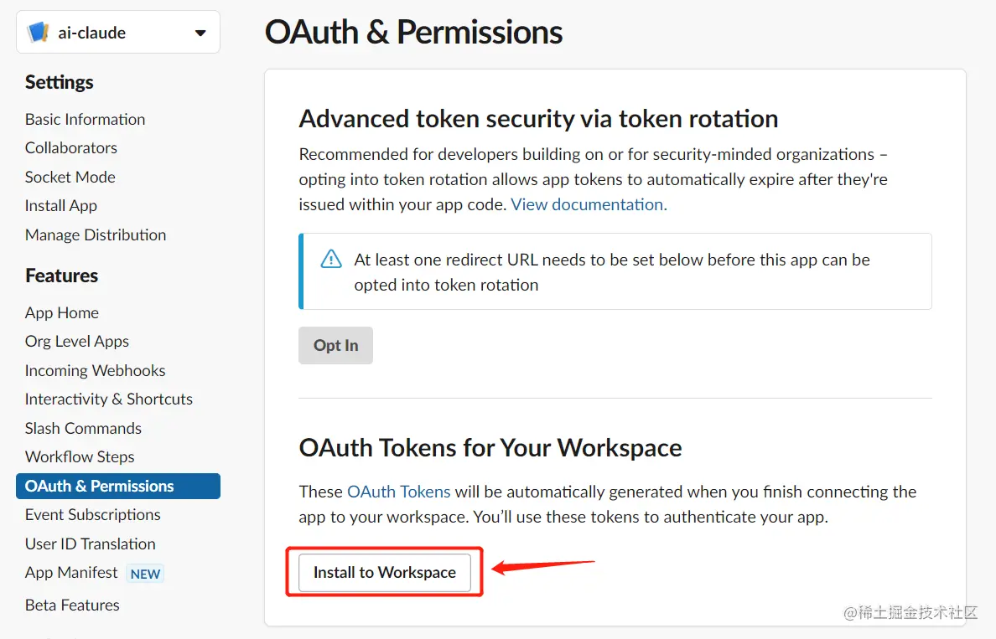This screenshot has height=639, width=996.
Task: Select Incoming Webhooks in sidebar
Action: 95,370
